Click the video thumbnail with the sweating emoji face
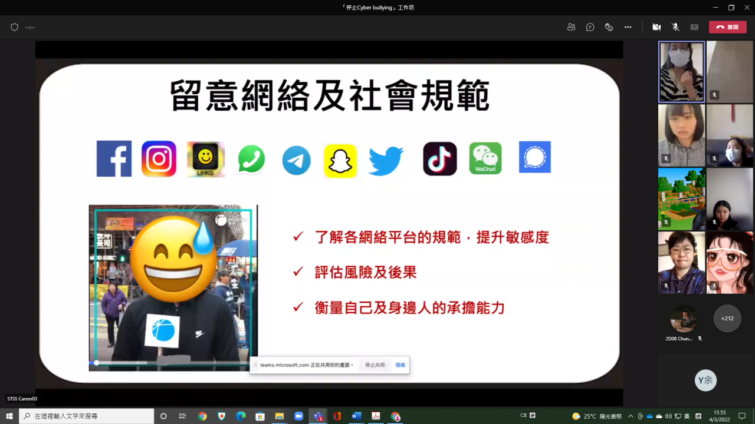The width and height of the screenshot is (755, 424). (x=173, y=287)
